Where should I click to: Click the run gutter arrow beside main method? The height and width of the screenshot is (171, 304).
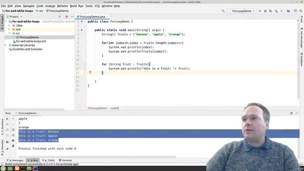point(82,30)
